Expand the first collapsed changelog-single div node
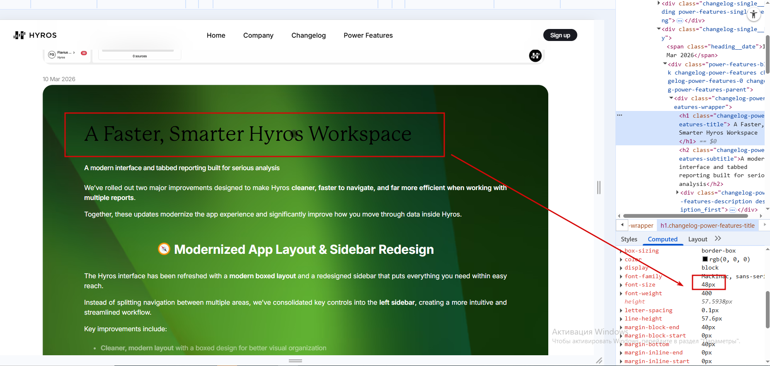 (x=659, y=3)
